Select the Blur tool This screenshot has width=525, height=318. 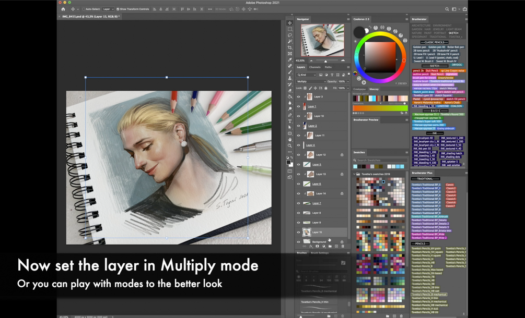tap(290, 103)
